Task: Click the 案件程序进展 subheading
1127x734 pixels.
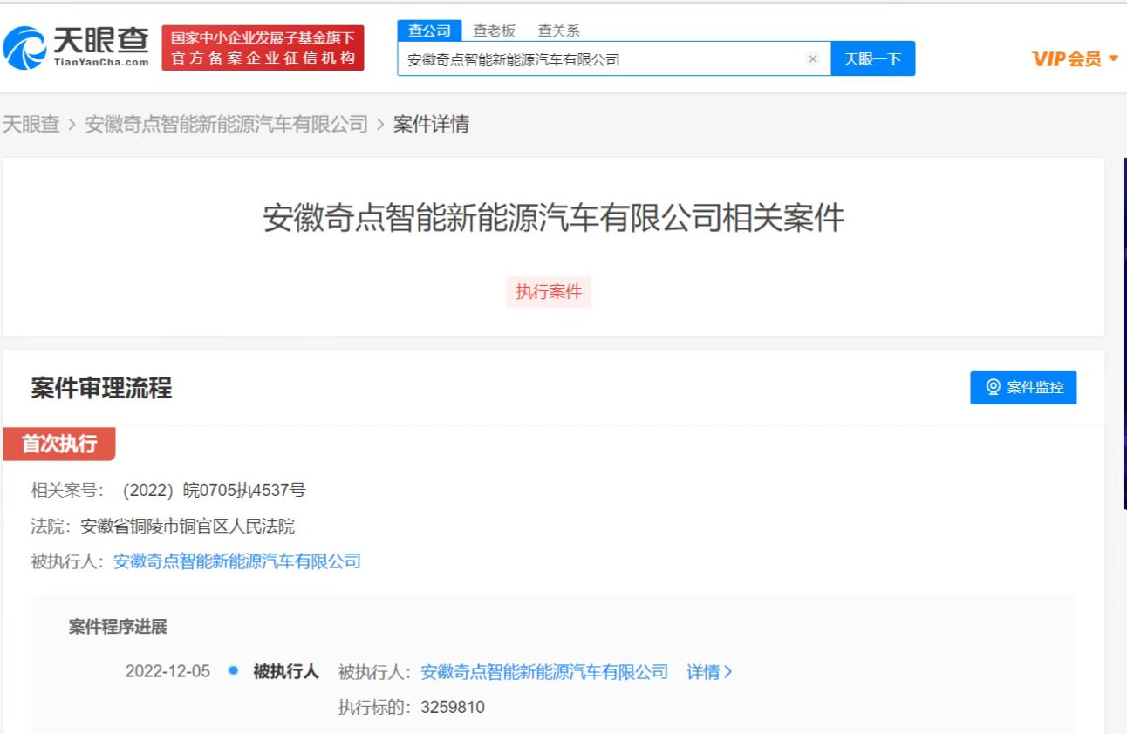Action: tap(118, 627)
